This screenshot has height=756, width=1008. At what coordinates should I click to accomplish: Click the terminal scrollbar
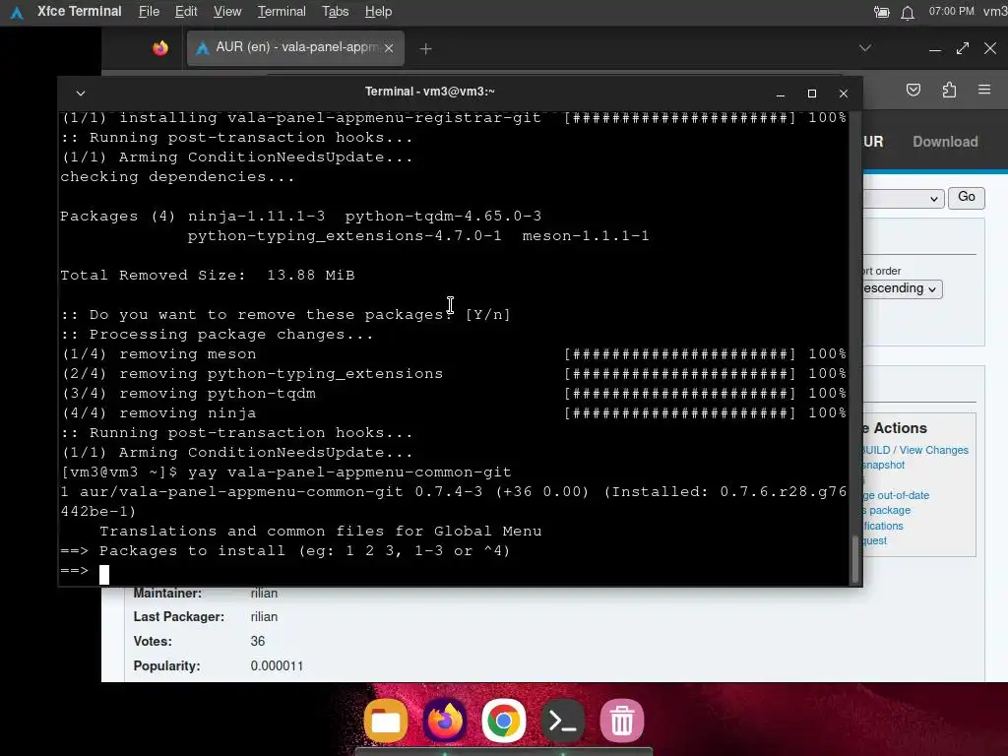tap(855, 559)
